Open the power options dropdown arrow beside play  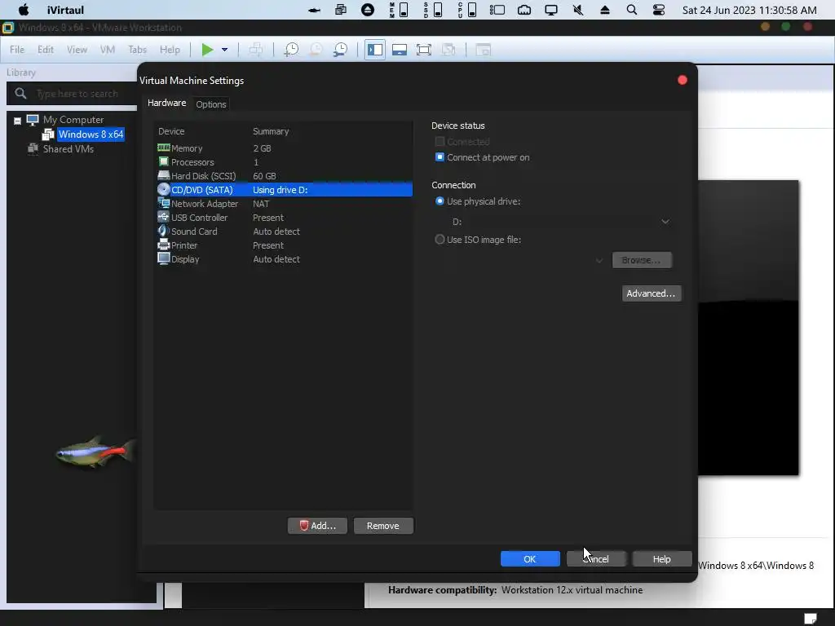click(225, 50)
